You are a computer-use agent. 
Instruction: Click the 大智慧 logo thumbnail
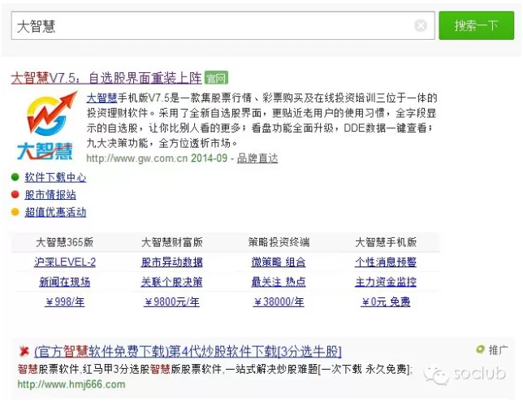[46, 127]
